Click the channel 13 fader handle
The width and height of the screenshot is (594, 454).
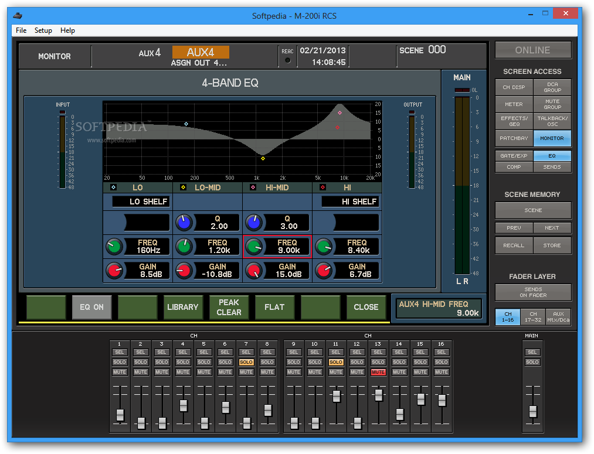pyautogui.click(x=378, y=395)
